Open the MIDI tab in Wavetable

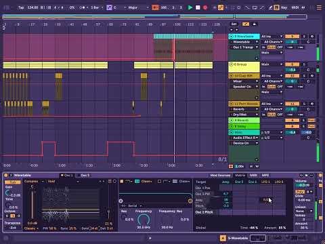[253, 175]
